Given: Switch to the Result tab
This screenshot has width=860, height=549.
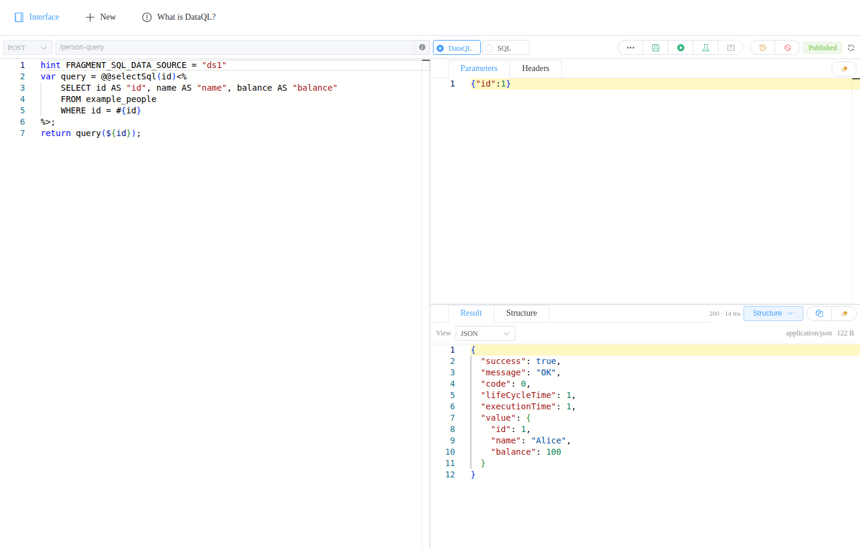Looking at the screenshot, I should (471, 313).
